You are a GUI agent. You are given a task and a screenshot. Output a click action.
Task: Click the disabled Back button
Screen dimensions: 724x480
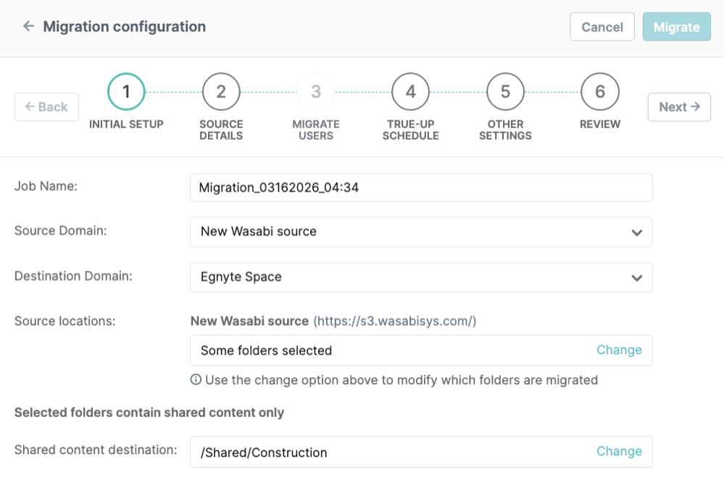[46, 106]
